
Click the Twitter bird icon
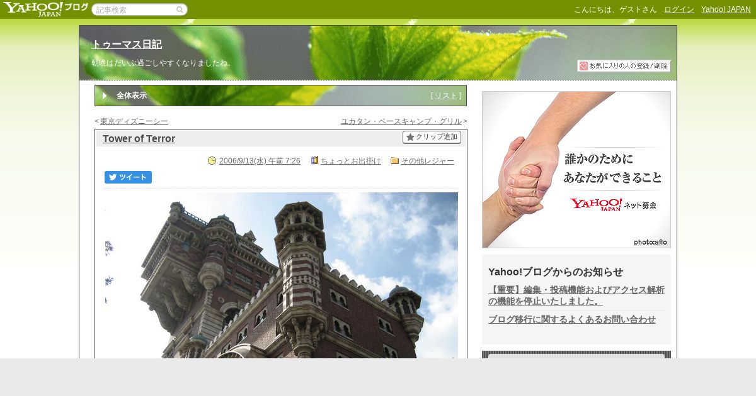click(x=113, y=177)
